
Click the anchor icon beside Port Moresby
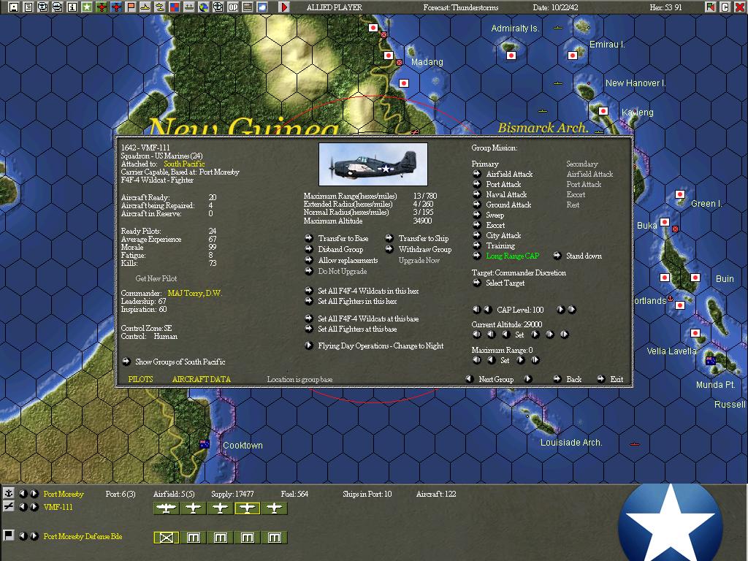pyautogui.click(x=8, y=493)
